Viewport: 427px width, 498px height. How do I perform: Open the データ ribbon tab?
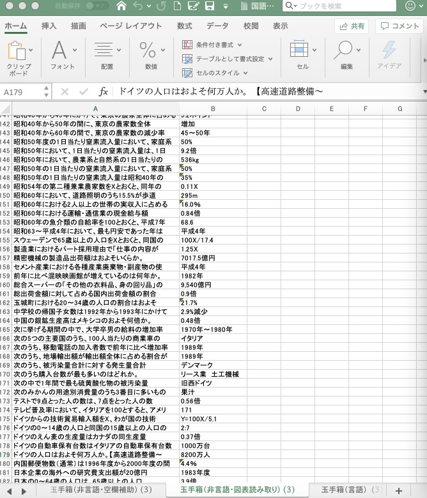(217, 26)
